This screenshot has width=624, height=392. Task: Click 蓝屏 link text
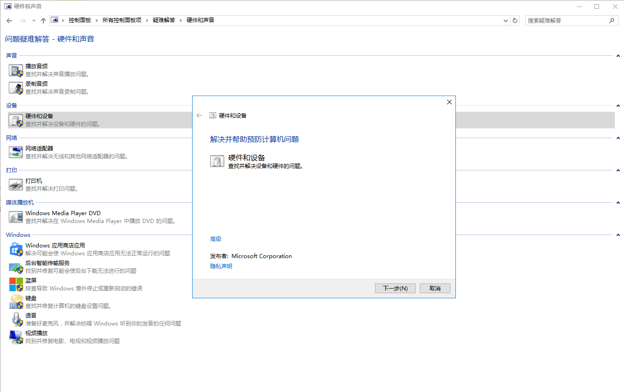point(31,280)
